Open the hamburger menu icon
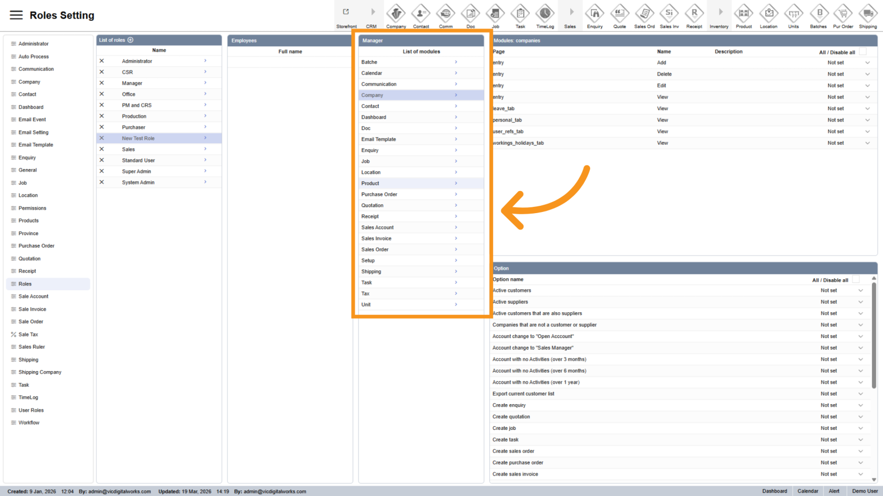This screenshot has height=496, width=883. coord(16,15)
